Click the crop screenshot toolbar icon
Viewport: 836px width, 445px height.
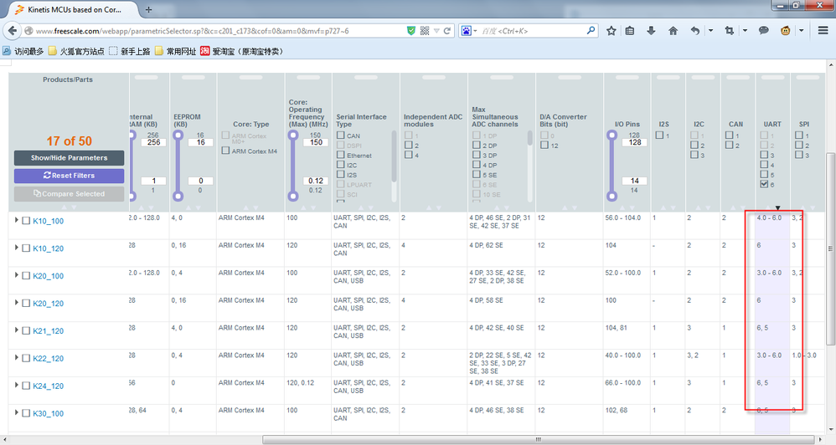click(x=730, y=31)
